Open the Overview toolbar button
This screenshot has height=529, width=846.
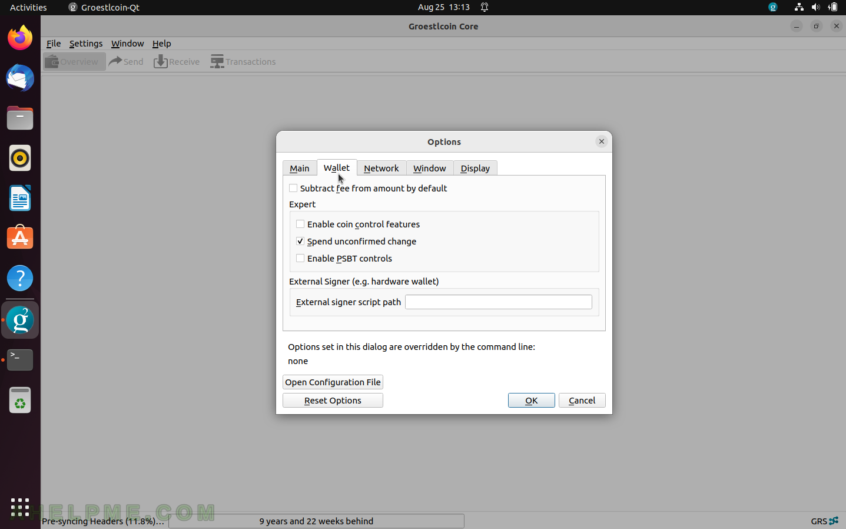click(74, 62)
